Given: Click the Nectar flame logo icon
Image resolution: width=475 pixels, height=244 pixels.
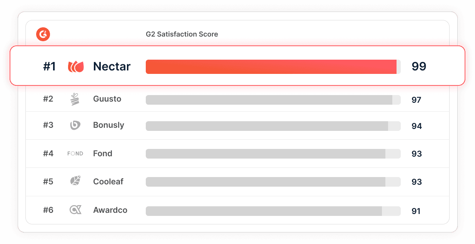Looking at the screenshot, I should click(76, 67).
